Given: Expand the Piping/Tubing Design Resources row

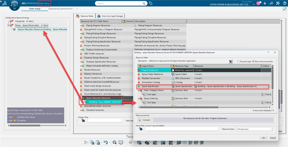Looking at the screenshot, I should tap(81, 34).
